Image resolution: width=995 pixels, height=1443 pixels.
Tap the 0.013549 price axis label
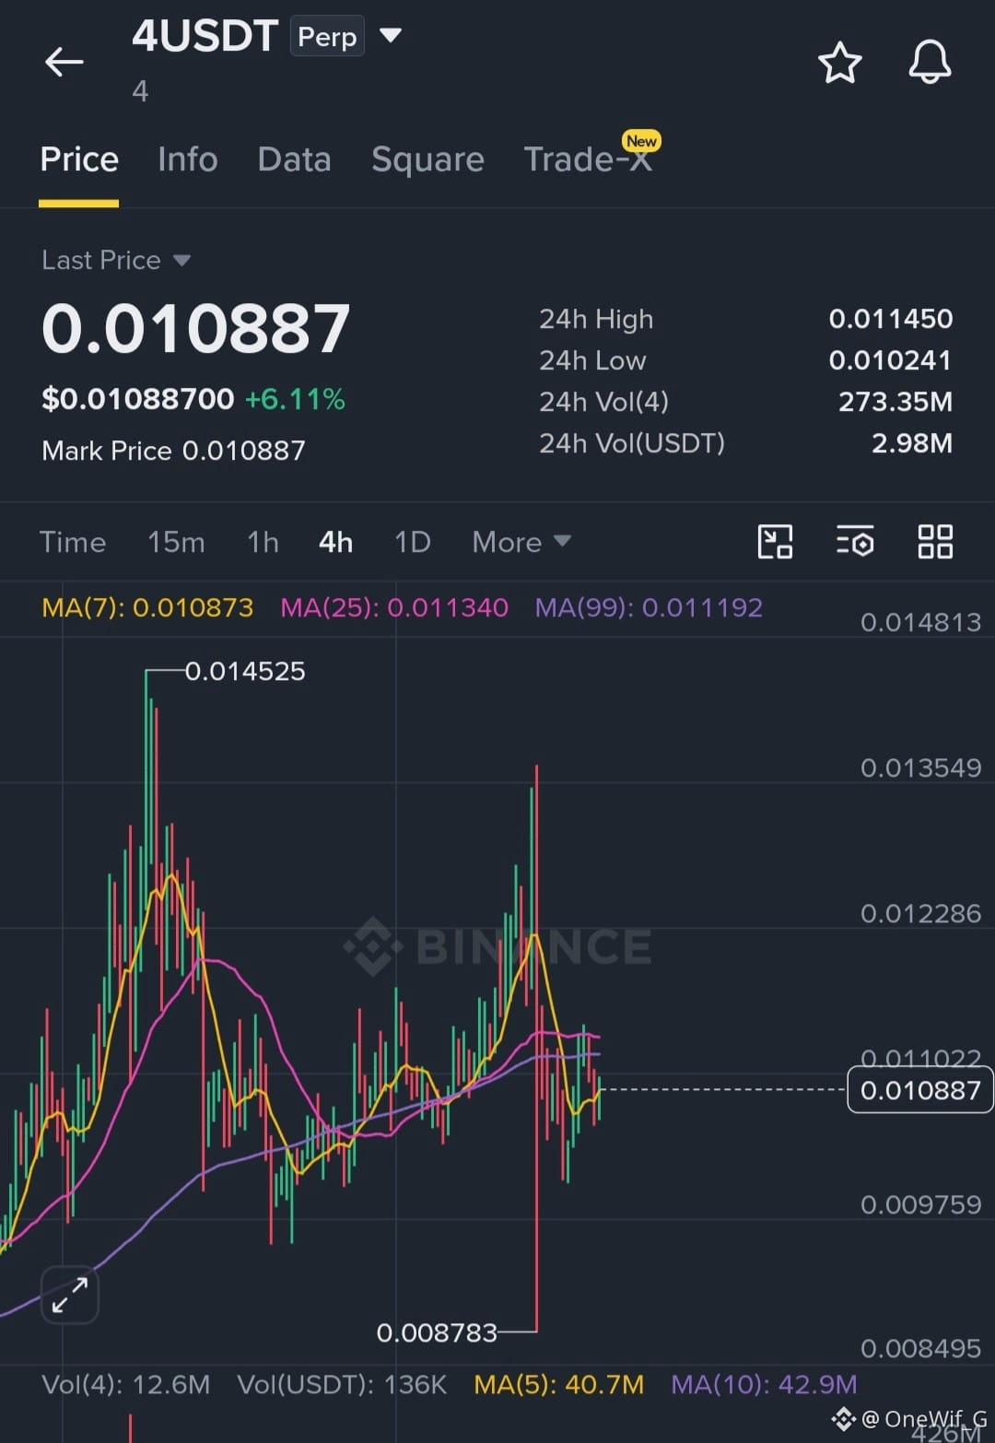point(920,768)
